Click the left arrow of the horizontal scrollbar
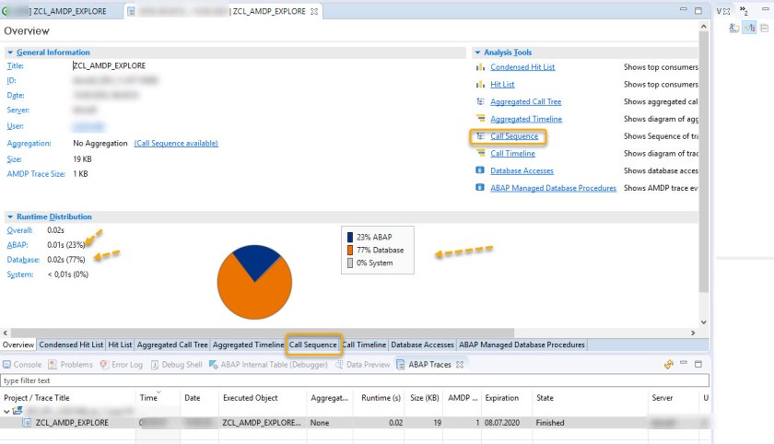The image size is (774, 444). (6, 333)
